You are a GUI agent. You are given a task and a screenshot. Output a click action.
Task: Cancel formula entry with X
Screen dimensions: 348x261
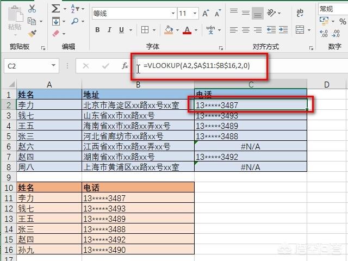pyautogui.click(x=86, y=66)
